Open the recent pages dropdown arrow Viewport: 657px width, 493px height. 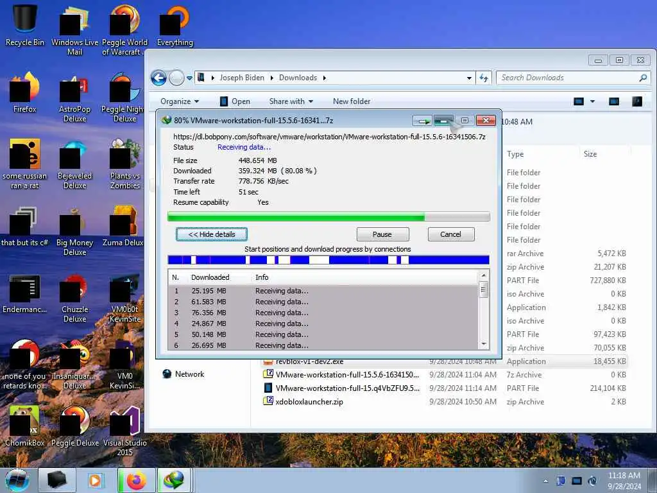tap(189, 78)
